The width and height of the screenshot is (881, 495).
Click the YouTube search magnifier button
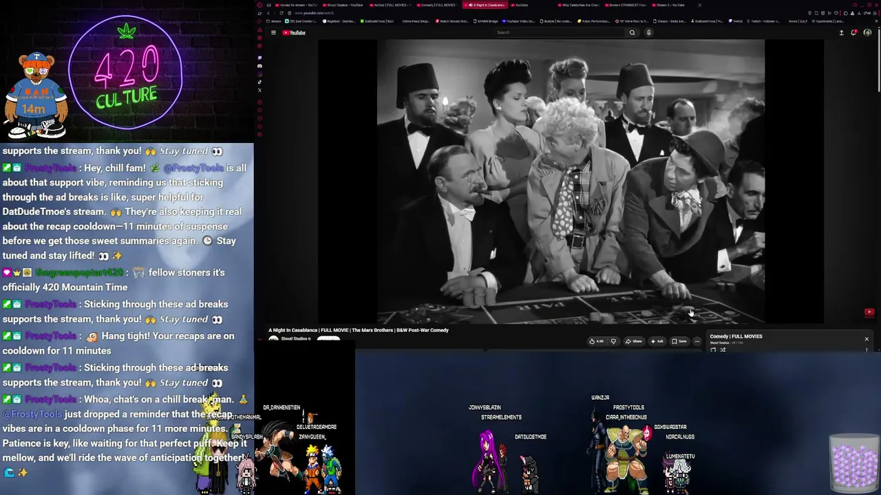point(632,32)
